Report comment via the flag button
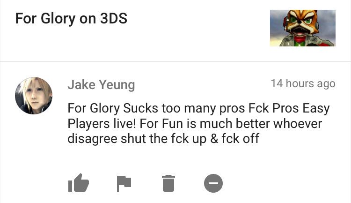 [x=124, y=183]
